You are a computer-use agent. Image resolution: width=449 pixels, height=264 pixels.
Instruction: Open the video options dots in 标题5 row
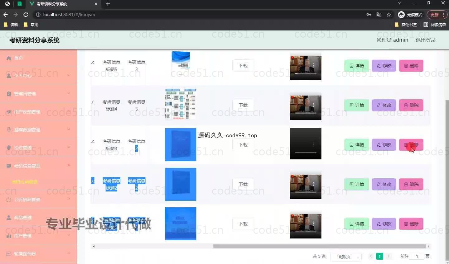pyautogui.click(x=314, y=65)
